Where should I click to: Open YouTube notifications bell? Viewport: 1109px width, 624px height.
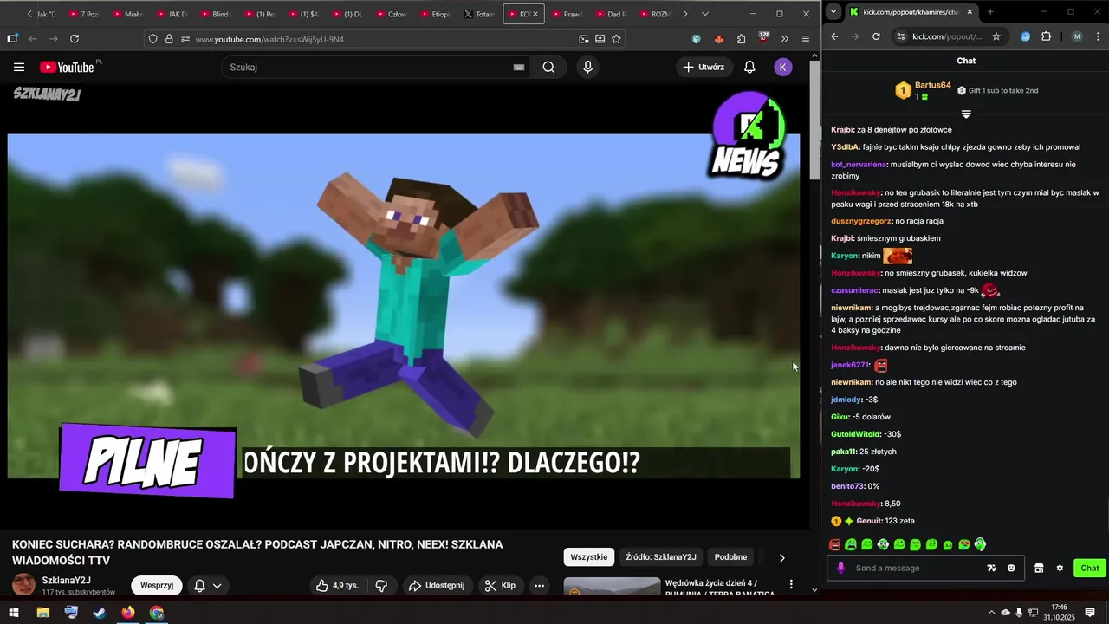coord(749,67)
